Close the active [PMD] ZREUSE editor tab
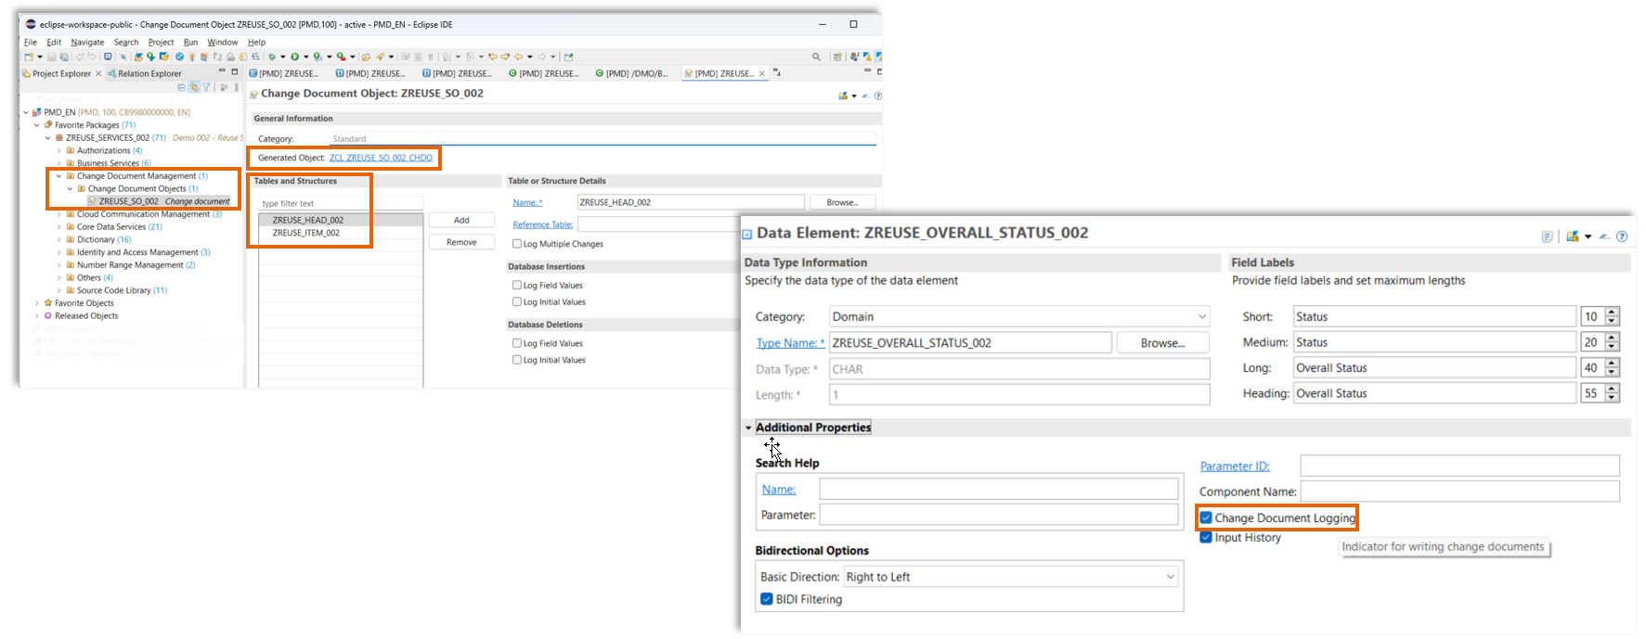This screenshot has width=1646, height=639. (x=762, y=73)
